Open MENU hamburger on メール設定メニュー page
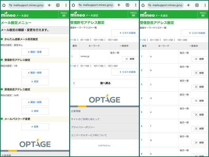Viewport: 209px width, 157px height. coord(63,14)
